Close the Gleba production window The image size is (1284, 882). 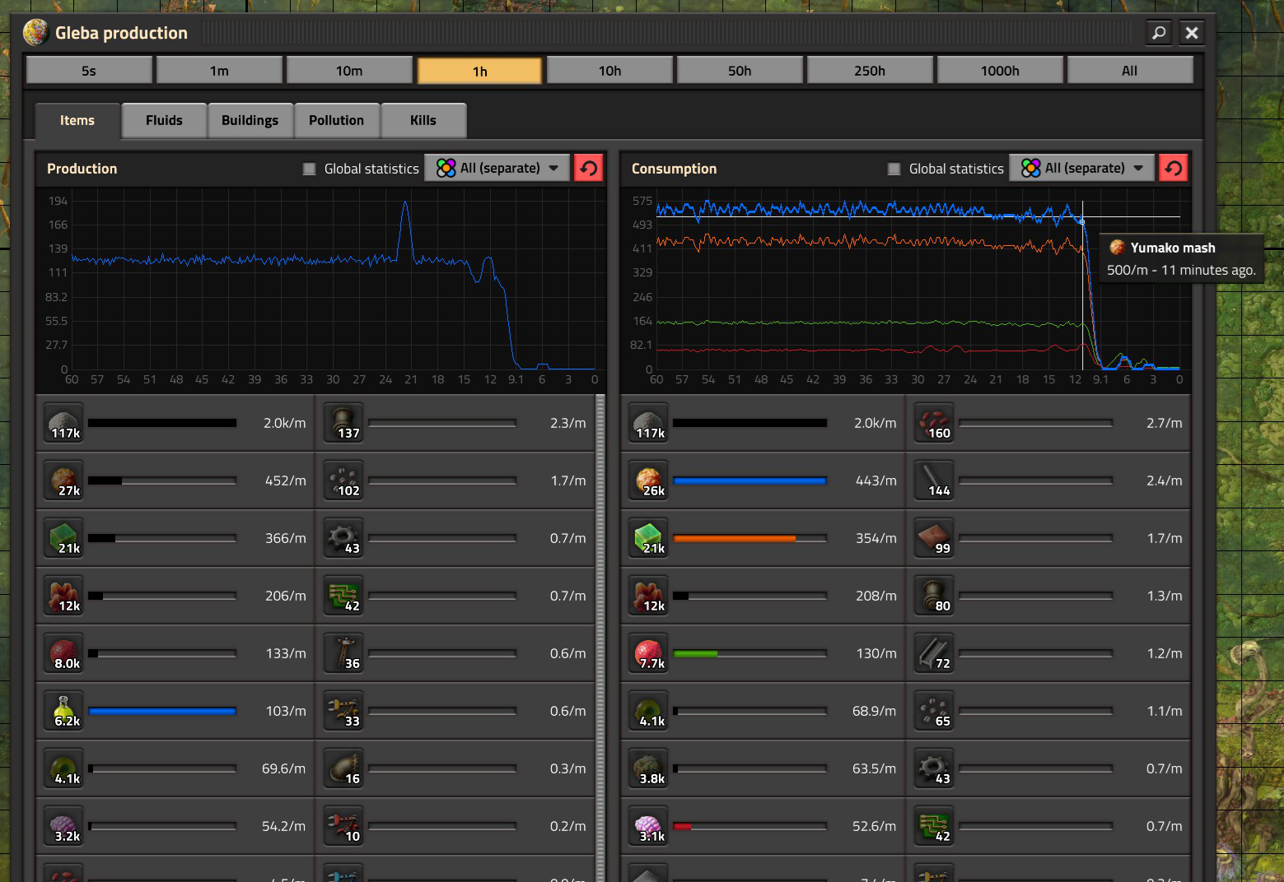tap(1192, 33)
